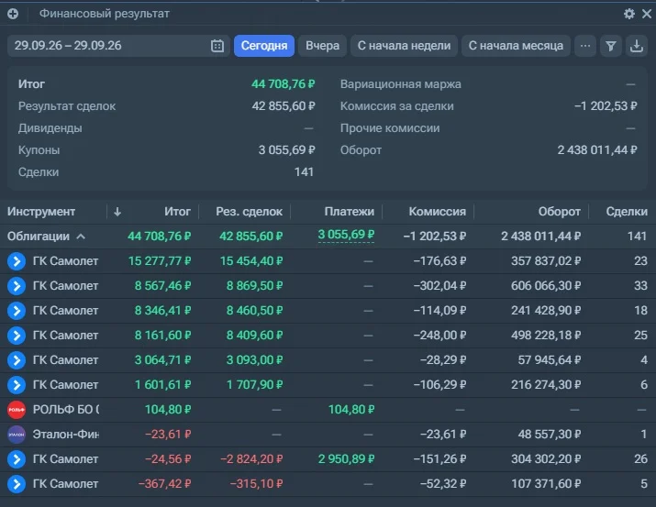This screenshot has width=656, height=507.
Task: Click the Эталон-Фин logo icon
Action: 17,435
